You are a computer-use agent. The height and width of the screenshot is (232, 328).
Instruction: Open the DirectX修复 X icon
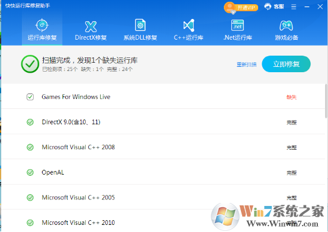pyautogui.click(x=91, y=27)
